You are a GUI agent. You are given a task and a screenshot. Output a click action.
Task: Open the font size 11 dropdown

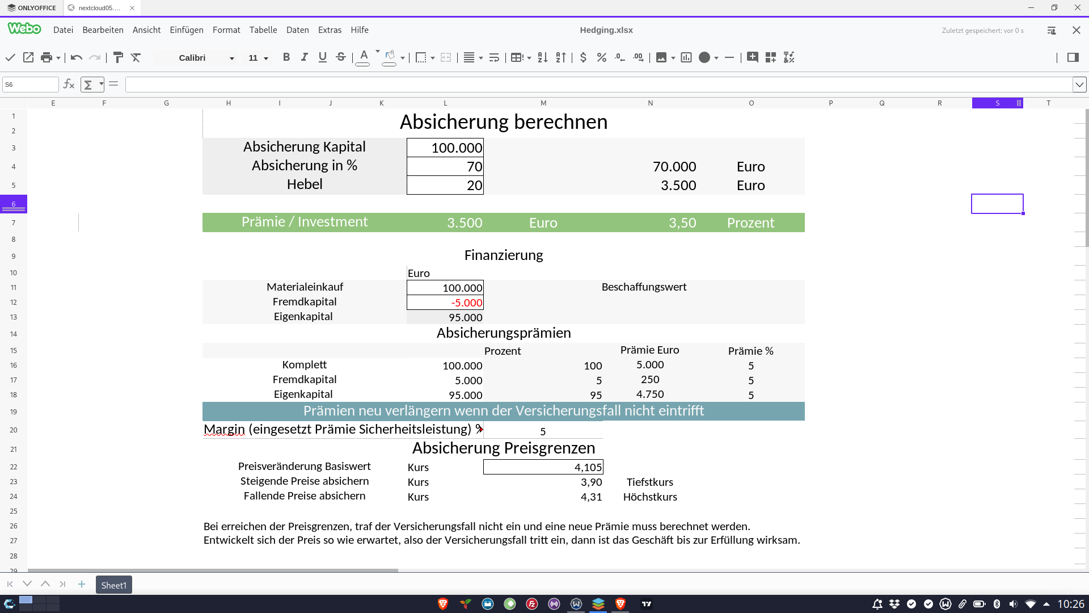pos(265,58)
